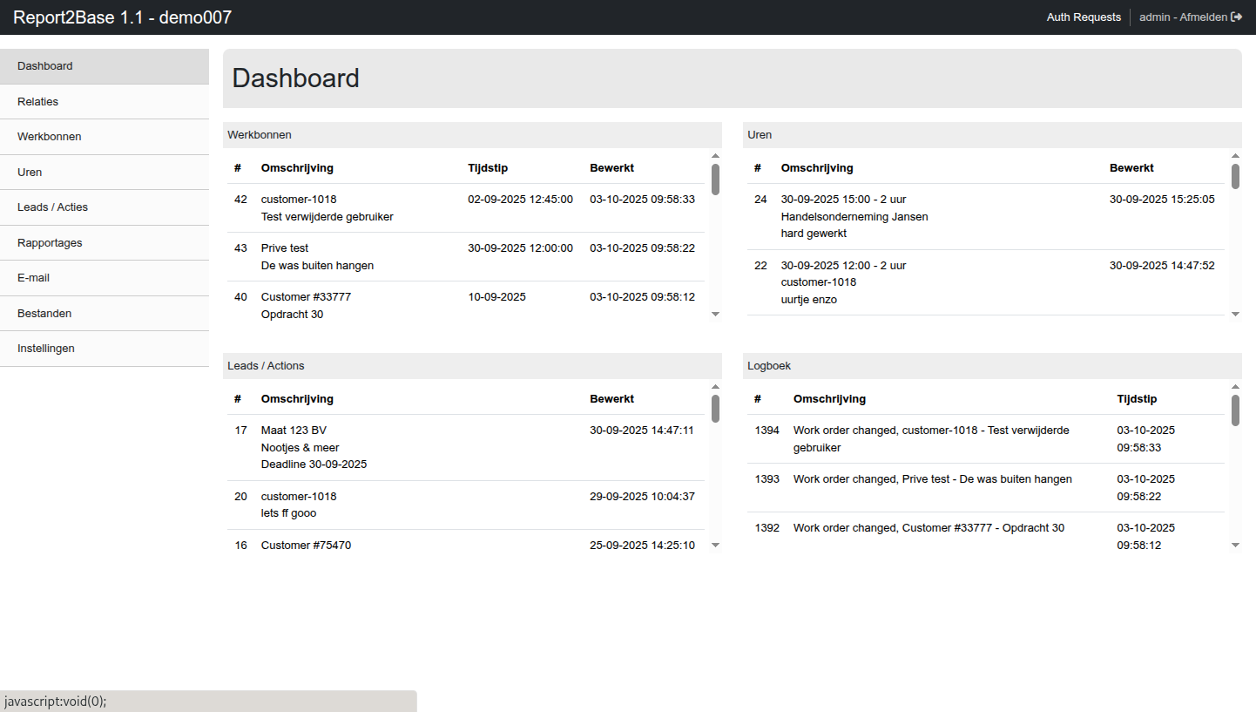Open the E-mail section
1256x712 pixels.
coord(33,278)
